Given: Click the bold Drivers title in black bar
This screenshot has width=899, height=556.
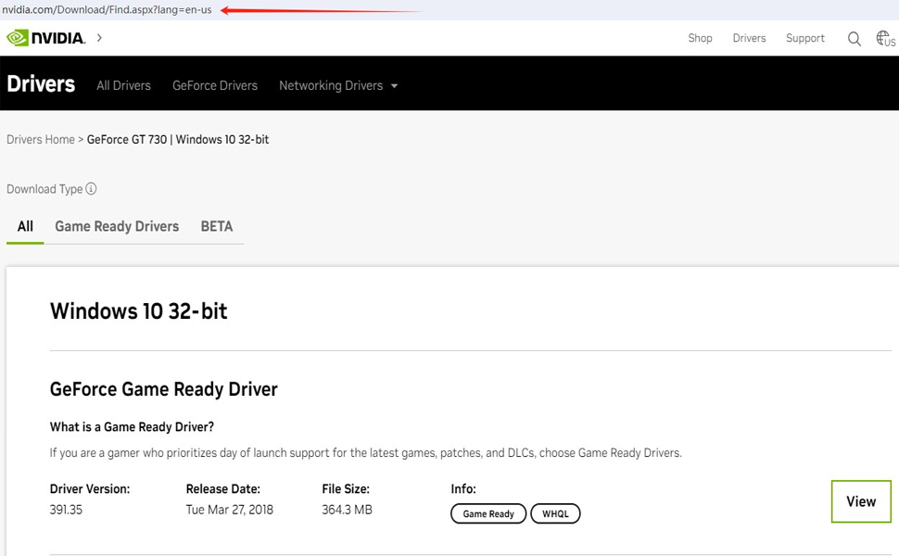Looking at the screenshot, I should (41, 84).
